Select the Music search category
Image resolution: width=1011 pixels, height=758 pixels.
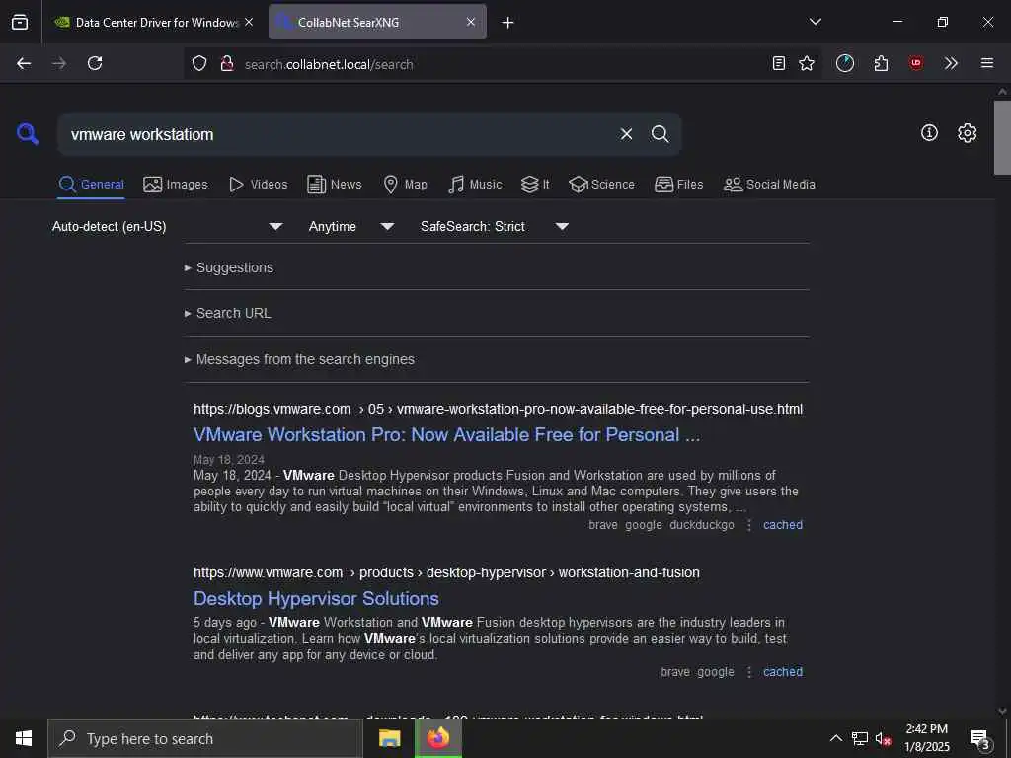(475, 185)
